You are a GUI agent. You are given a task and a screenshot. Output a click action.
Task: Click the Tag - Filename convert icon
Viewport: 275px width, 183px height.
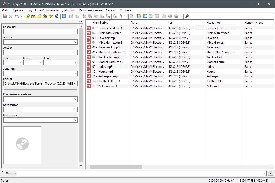point(85,16)
